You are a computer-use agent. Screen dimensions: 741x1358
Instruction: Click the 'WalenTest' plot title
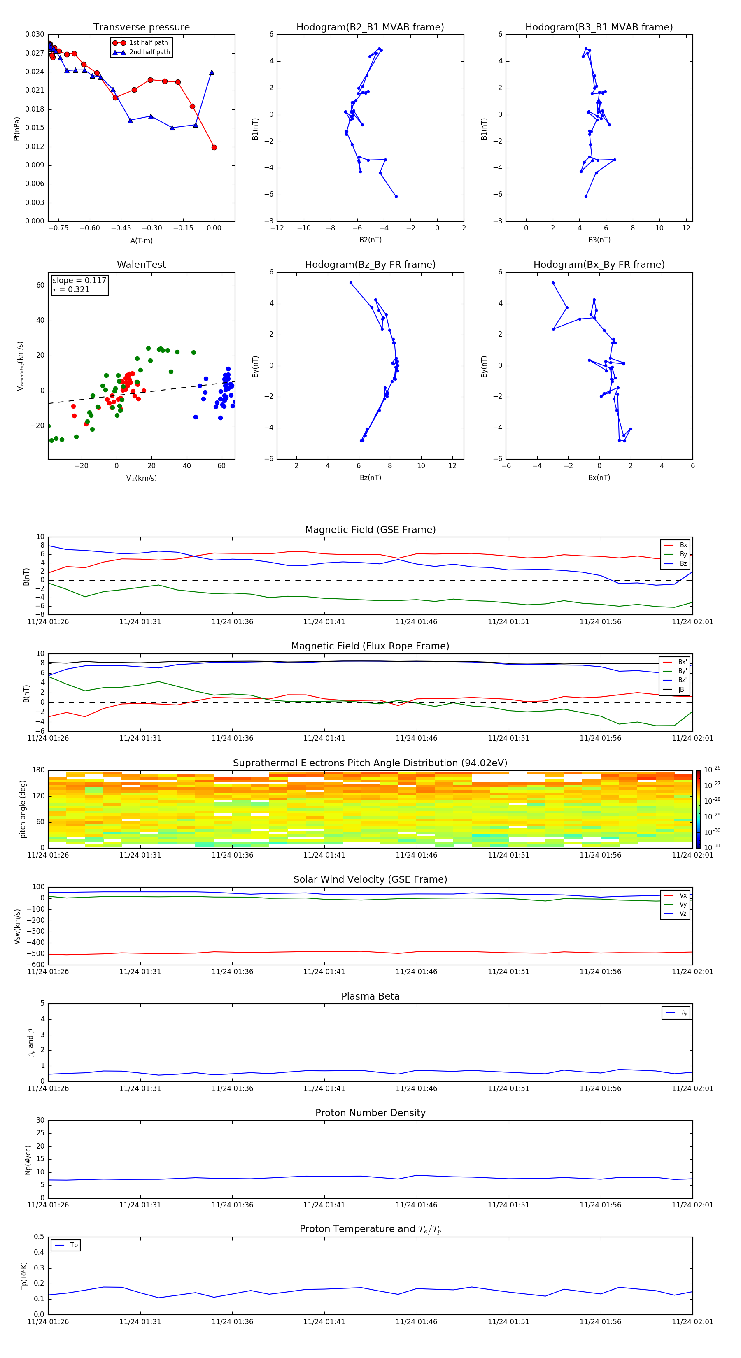pos(141,265)
